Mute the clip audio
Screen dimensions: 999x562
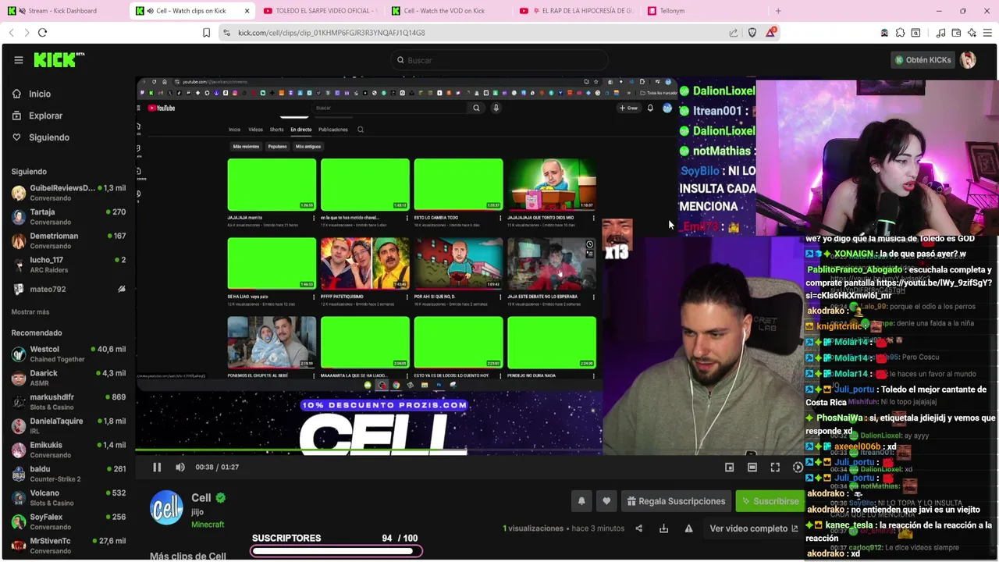180,467
